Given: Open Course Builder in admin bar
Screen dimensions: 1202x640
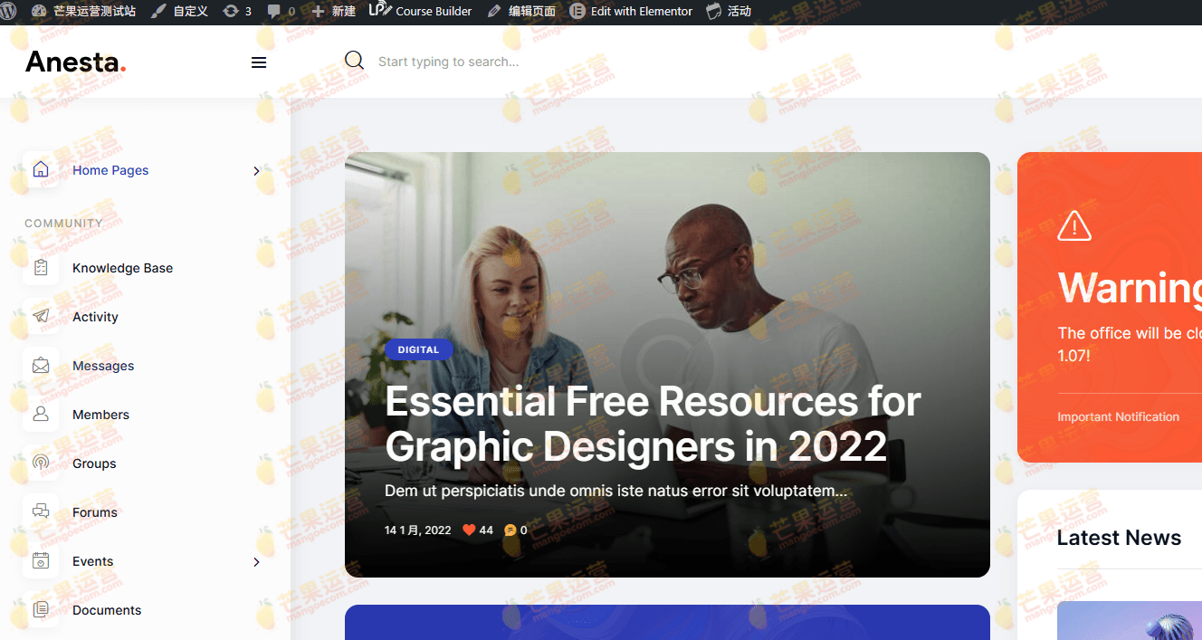Looking at the screenshot, I should 421,11.
